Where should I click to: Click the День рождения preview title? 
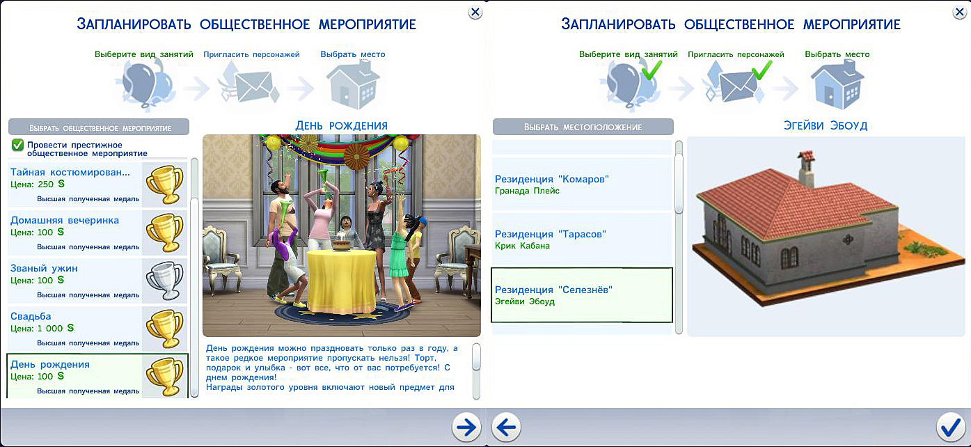(x=341, y=125)
